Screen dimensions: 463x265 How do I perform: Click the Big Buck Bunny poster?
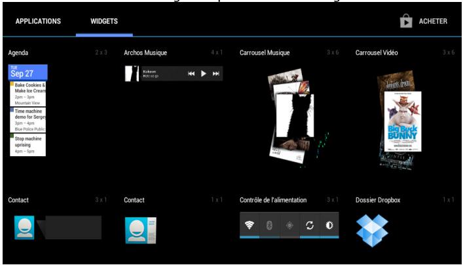(x=403, y=121)
